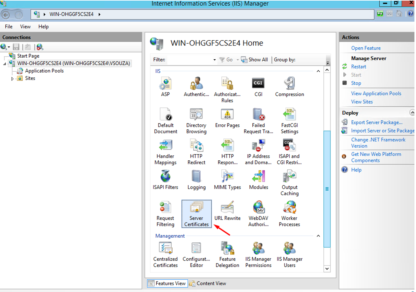416x292 pixels.
Task: Open Failed Request Tracing feature
Action: point(258,121)
